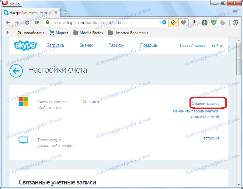Click the vertical scrollbar thumb
Viewport: 243px width, 189px height.
point(239,59)
